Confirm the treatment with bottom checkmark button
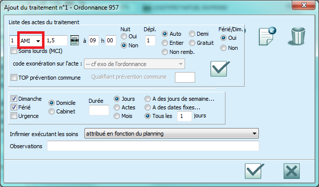The image size is (319, 187). (254, 171)
